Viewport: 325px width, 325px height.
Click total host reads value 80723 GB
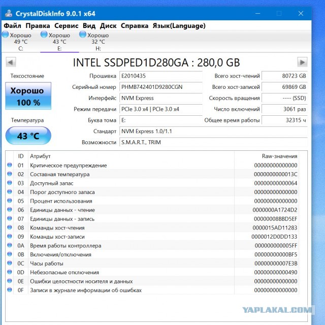click(284, 76)
